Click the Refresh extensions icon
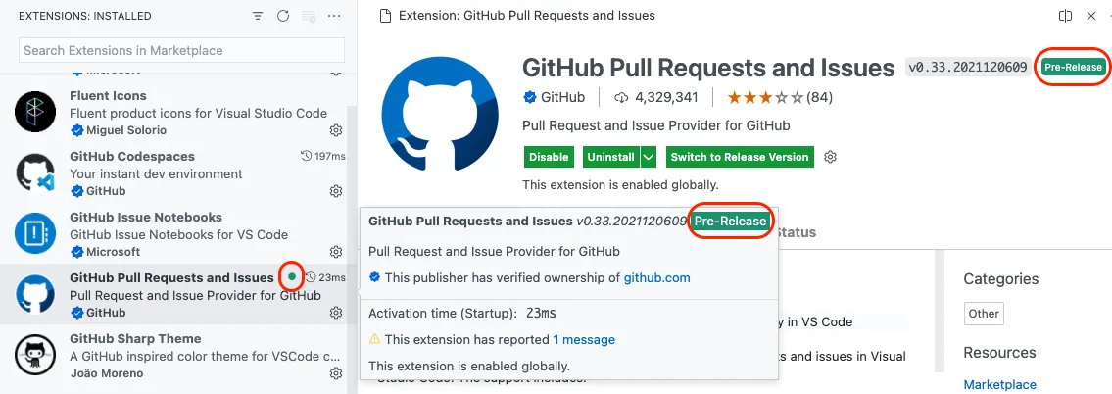Viewport: 1112px width, 394px height. click(283, 16)
